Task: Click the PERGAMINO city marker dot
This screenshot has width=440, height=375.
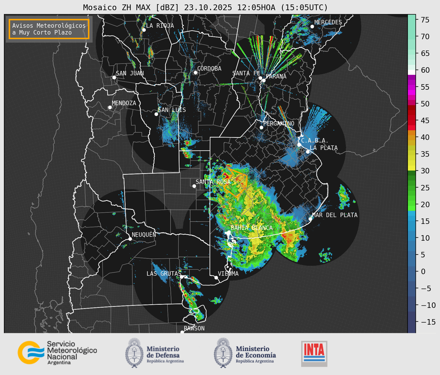Action: [x=261, y=128]
